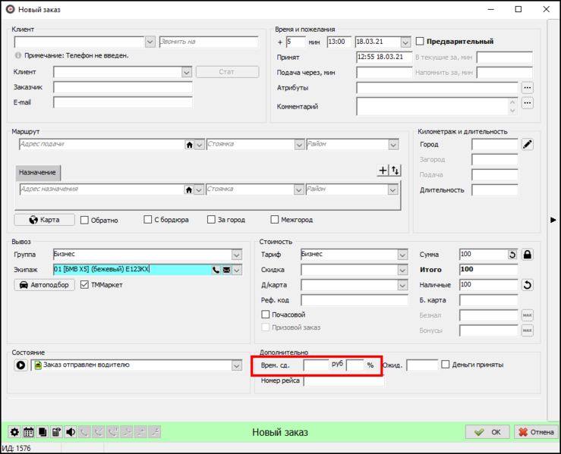Click the envelope message icon in the Экипаж field
The width and height of the screenshot is (561, 454).
(x=226, y=270)
